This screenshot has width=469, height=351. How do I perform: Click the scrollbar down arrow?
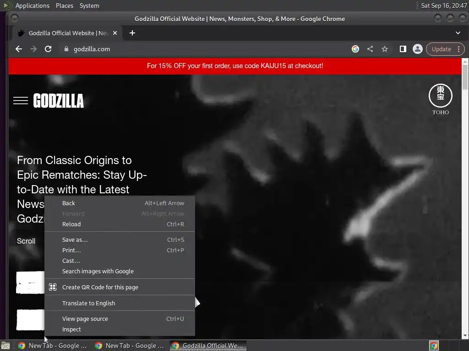[x=465, y=336]
